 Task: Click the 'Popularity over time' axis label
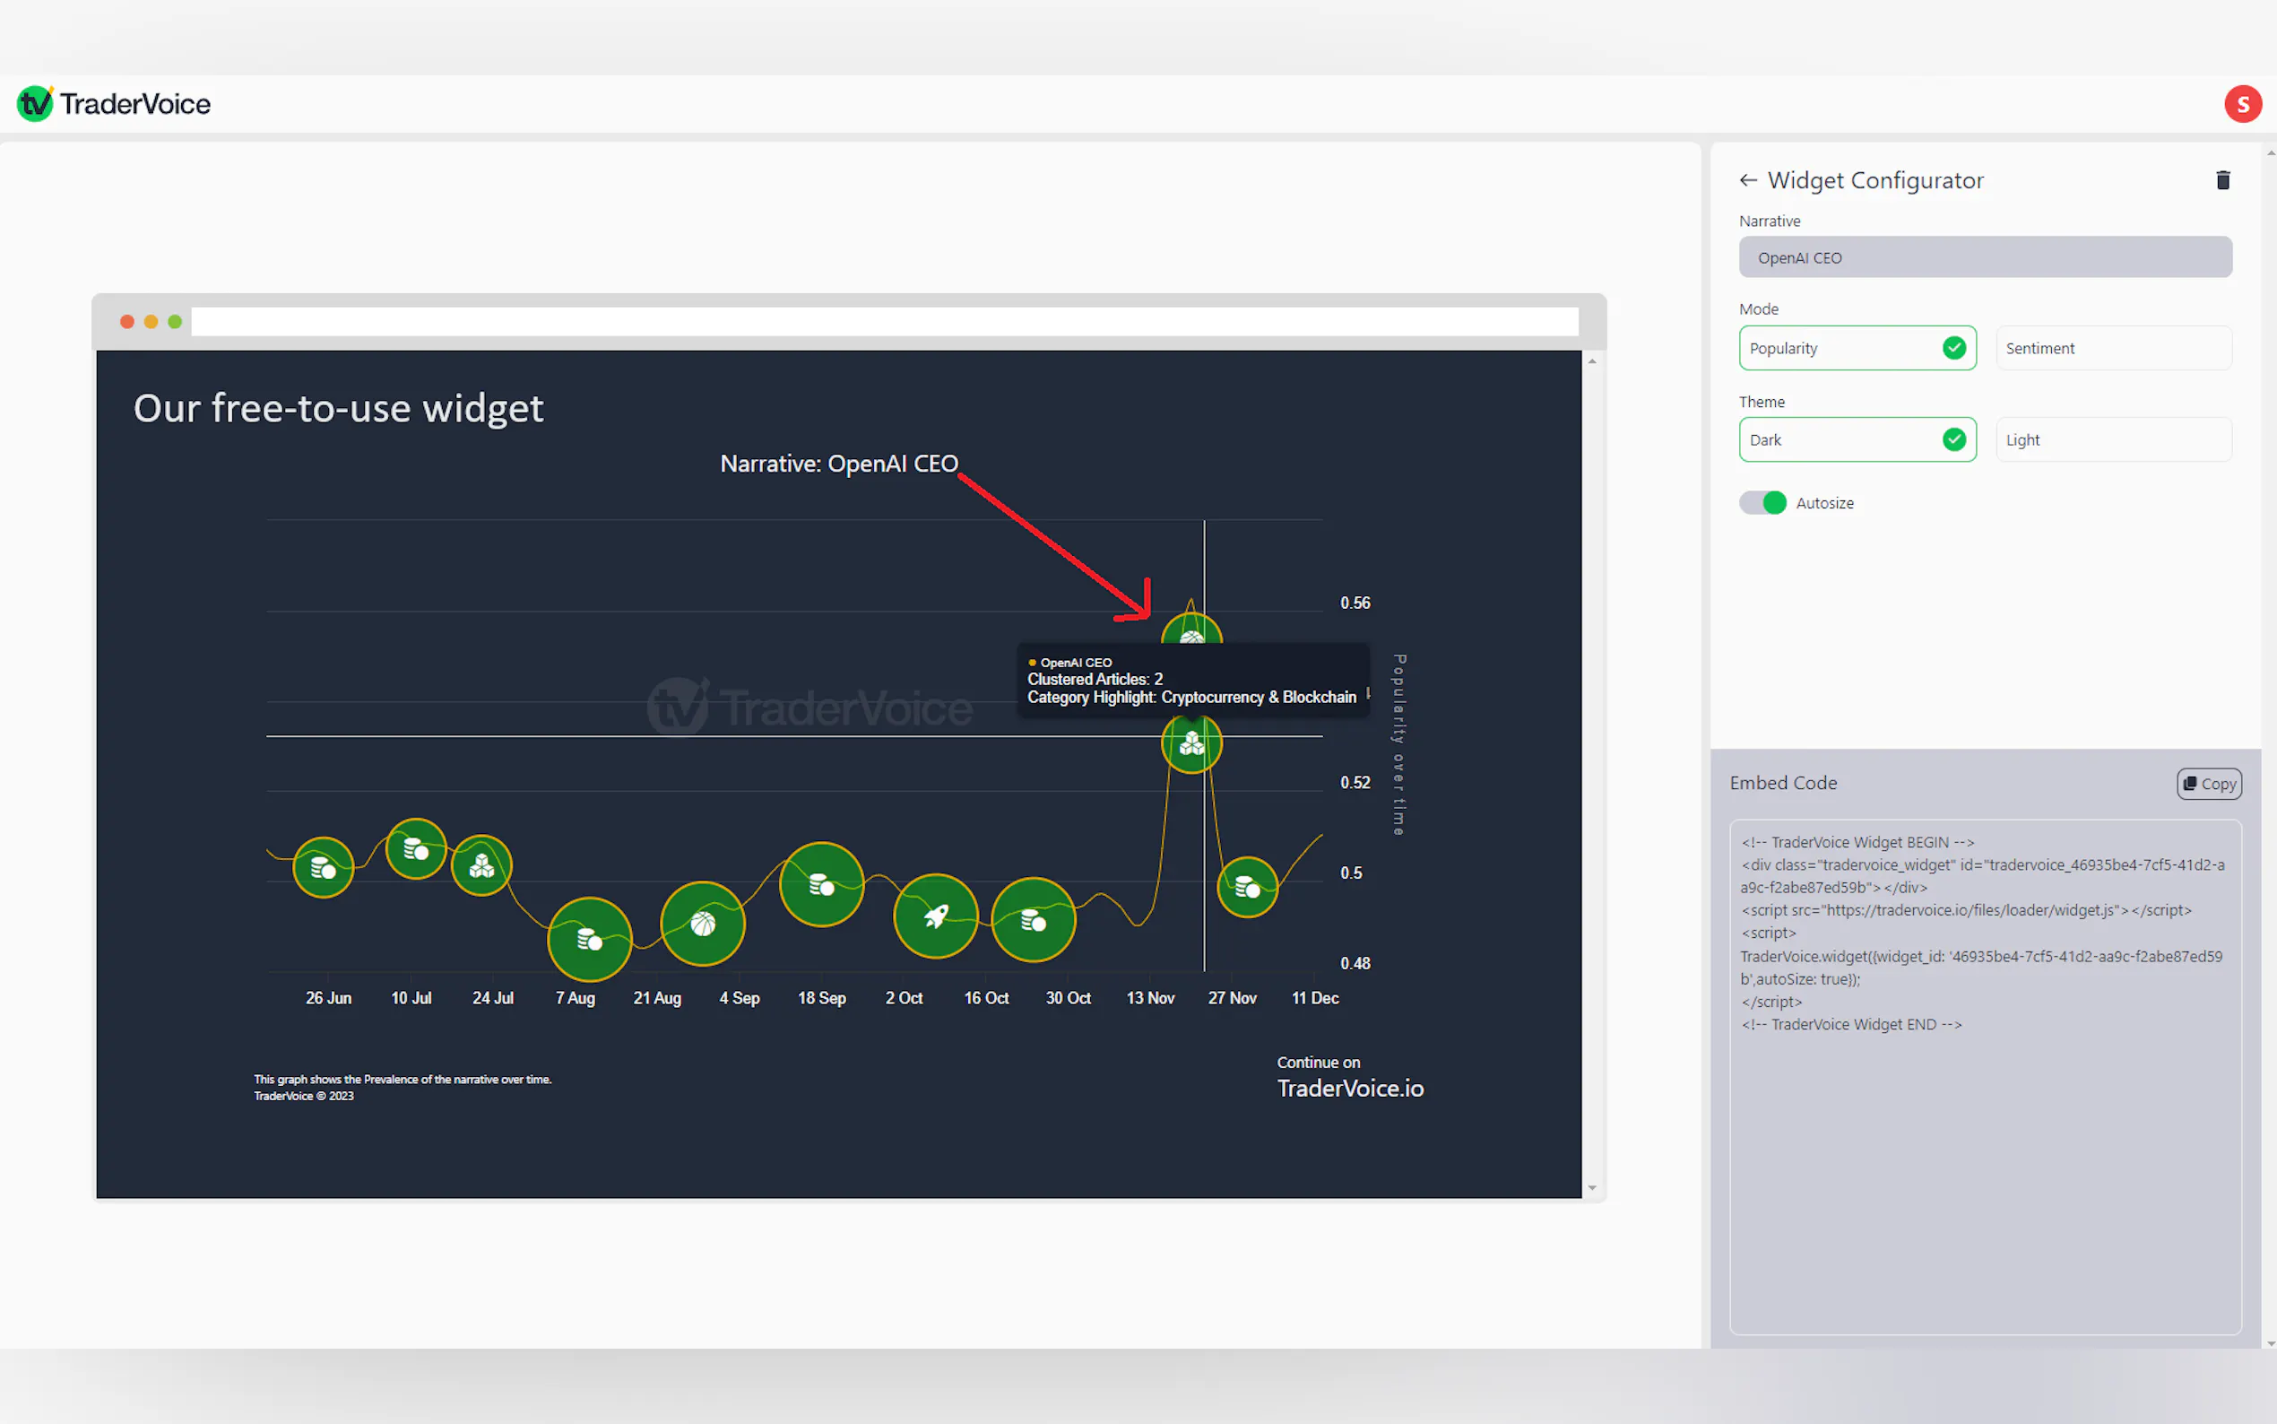1399,744
